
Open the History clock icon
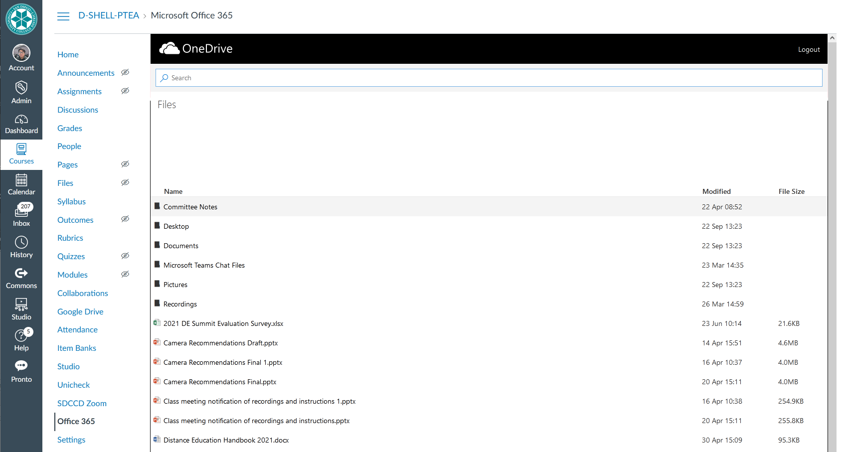point(21,243)
